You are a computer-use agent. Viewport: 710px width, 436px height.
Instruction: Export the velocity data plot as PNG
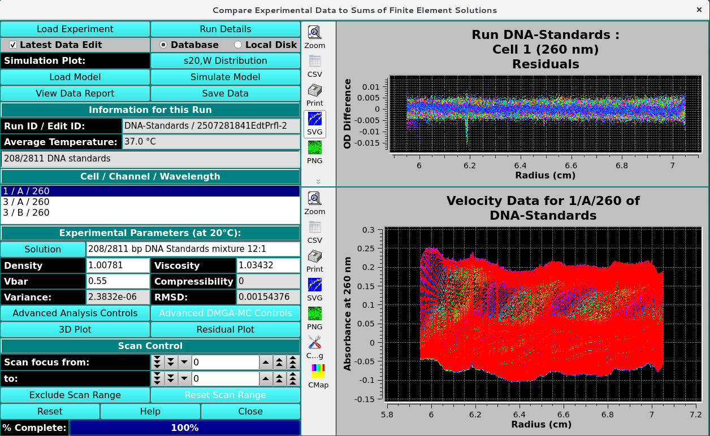click(315, 315)
